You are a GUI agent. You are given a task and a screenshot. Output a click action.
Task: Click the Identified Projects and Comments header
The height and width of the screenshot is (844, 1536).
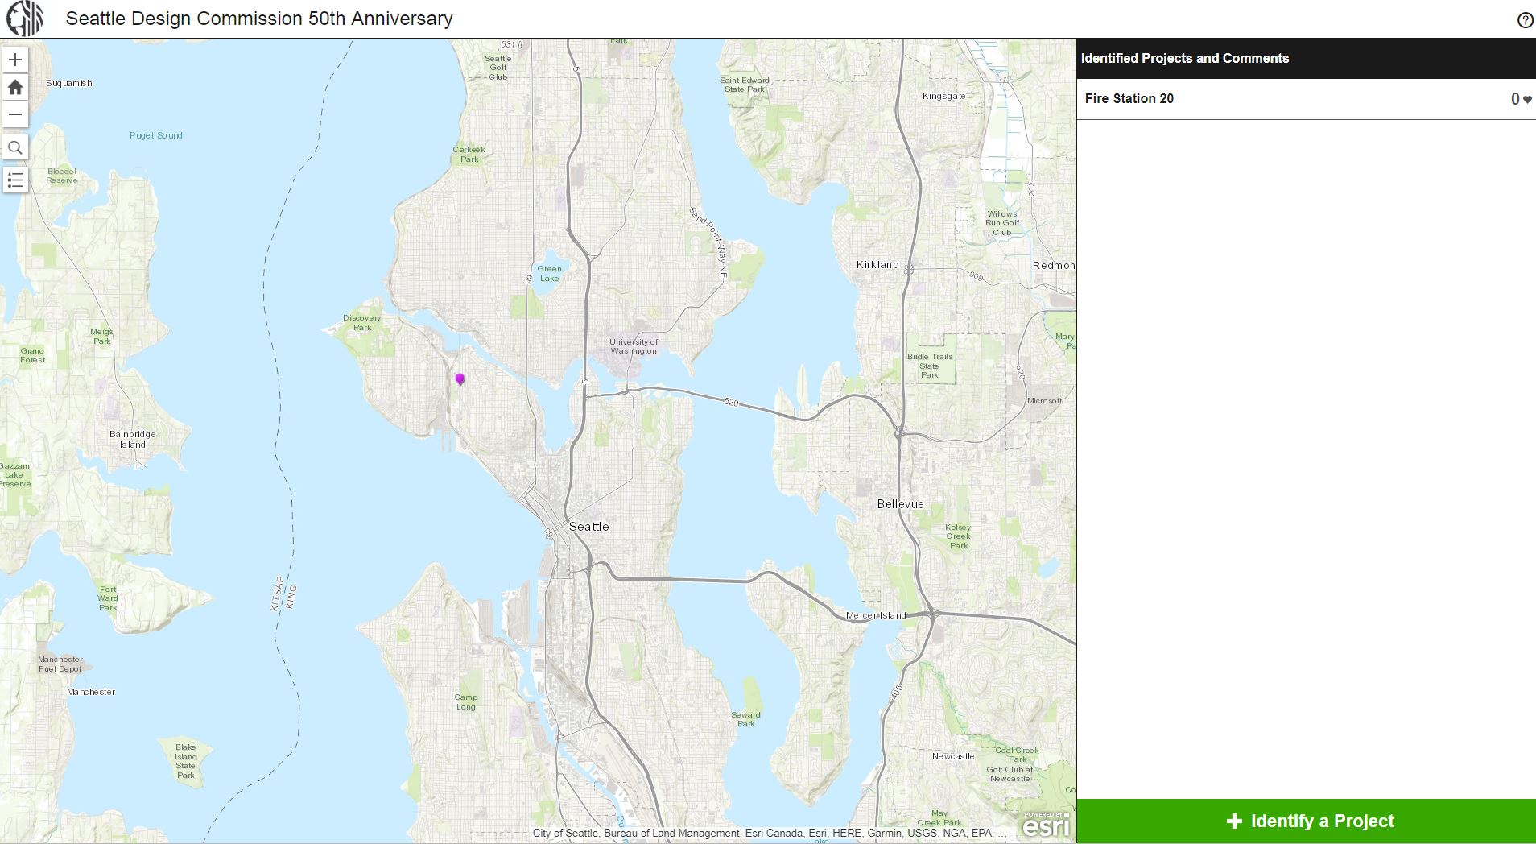pyautogui.click(x=1184, y=59)
